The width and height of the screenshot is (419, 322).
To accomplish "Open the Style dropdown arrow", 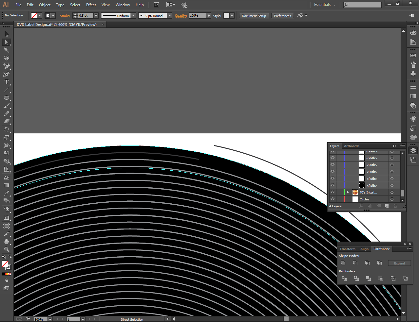I will click(232, 16).
